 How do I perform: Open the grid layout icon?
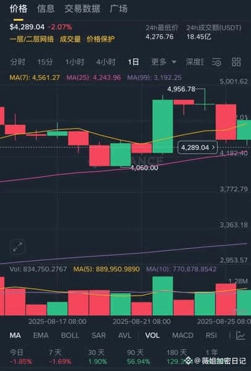(x=236, y=62)
